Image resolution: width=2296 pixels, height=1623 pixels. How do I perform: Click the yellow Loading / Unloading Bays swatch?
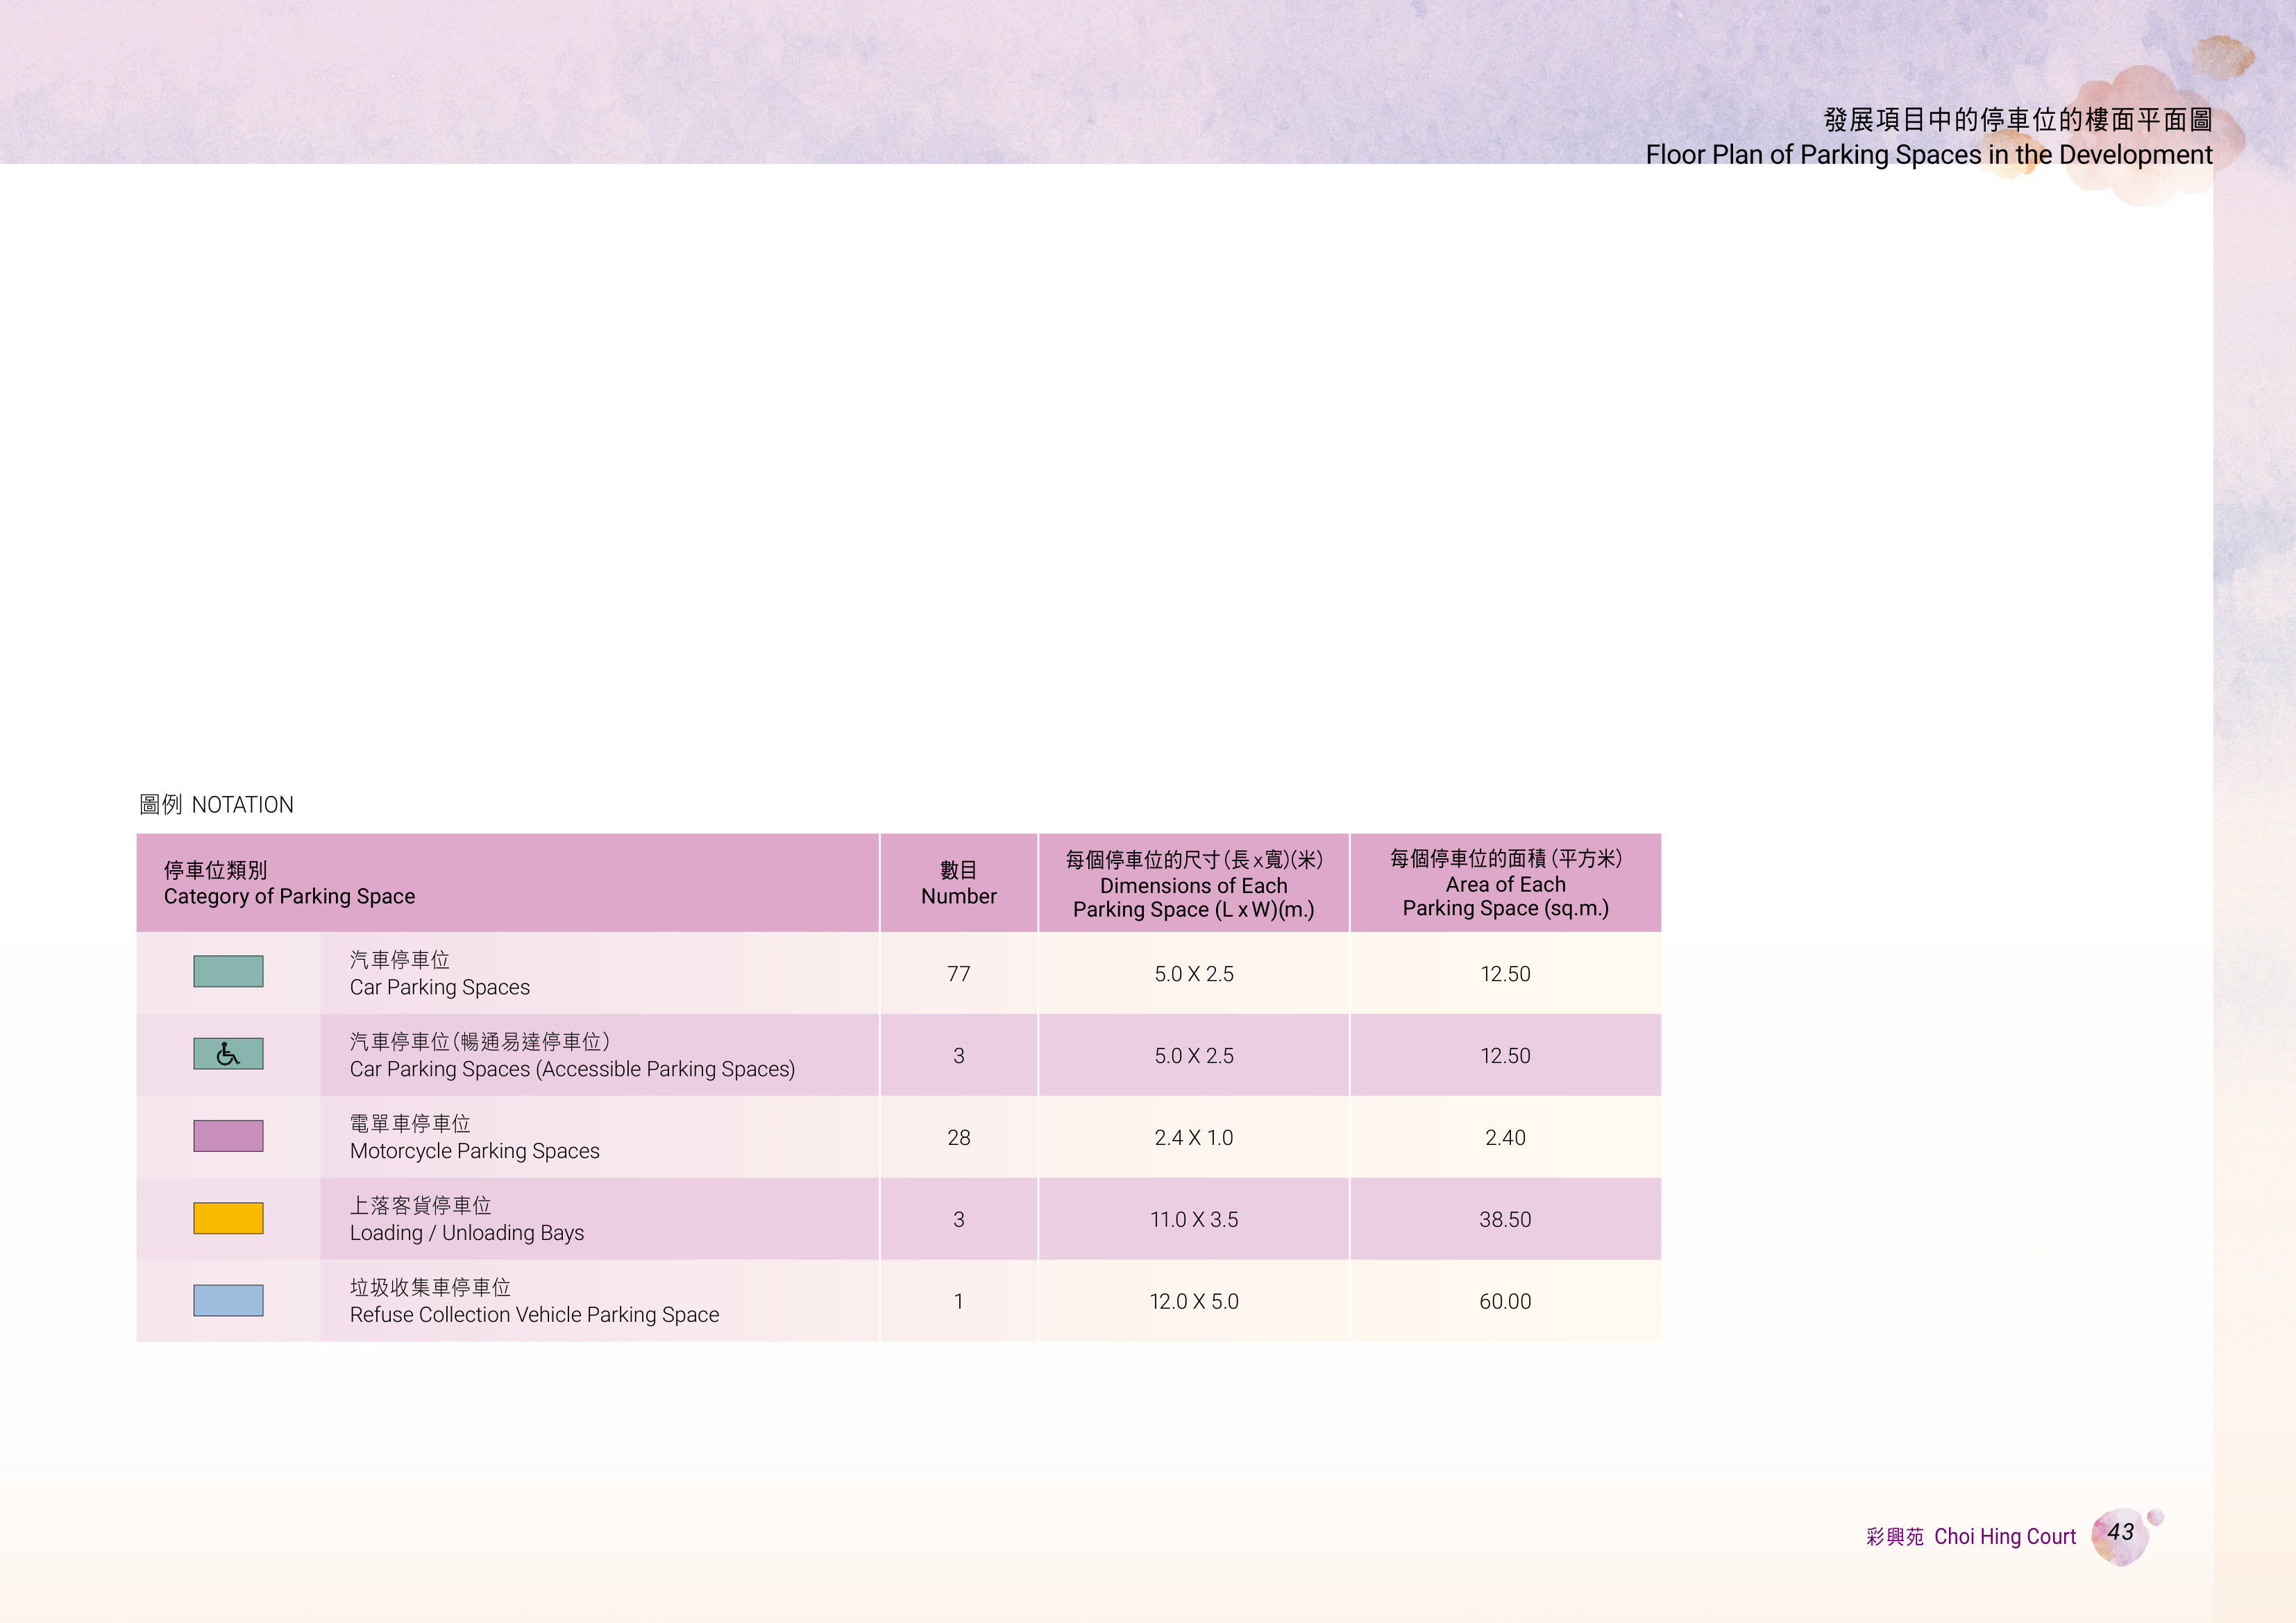pos(228,1218)
